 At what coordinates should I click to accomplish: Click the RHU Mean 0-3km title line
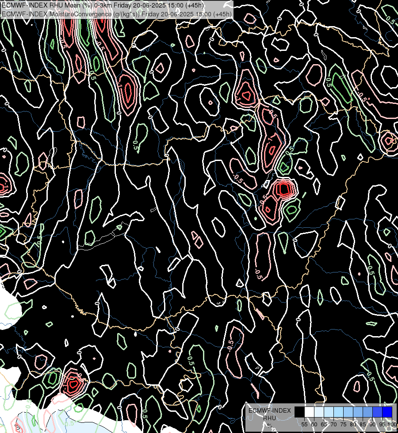[x=103, y=5]
